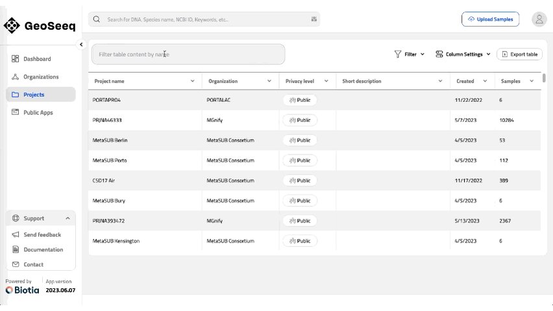Click app version 2023.06.07 text
Image resolution: width=553 pixels, height=311 pixels.
pyautogui.click(x=60, y=290)
